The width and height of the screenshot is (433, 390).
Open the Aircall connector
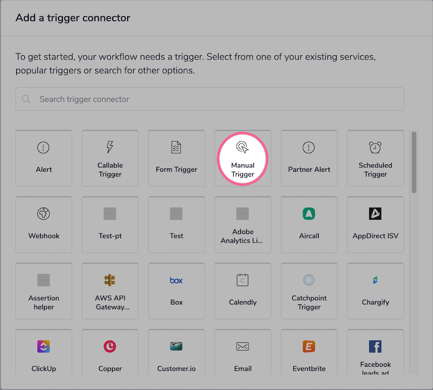(309, 225)
